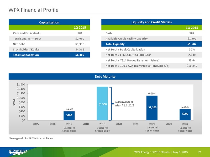This screenshot has width=210, height=157.
Task: Select Net Debt / LTM Adjusted EBITDAX label
Action: pos(128,55)
